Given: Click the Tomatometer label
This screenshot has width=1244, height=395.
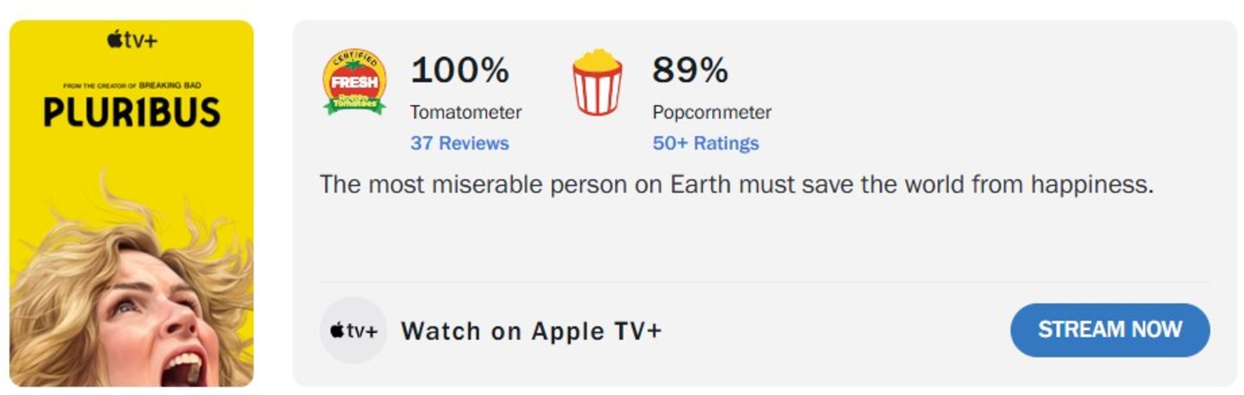Looking at the screenshot, I should pos(465,112).
